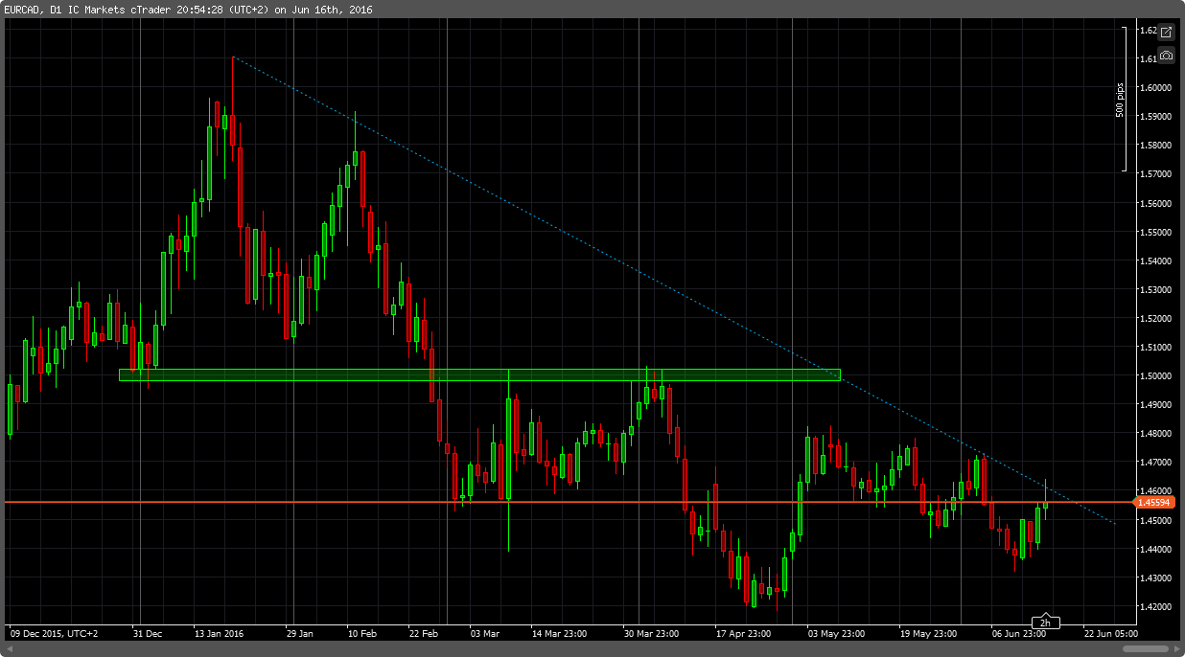Click the '14 Mar 23:00' date label
Image resolution: width=1185 pixels, height=657 pixels.
click(x=560, y=633)
